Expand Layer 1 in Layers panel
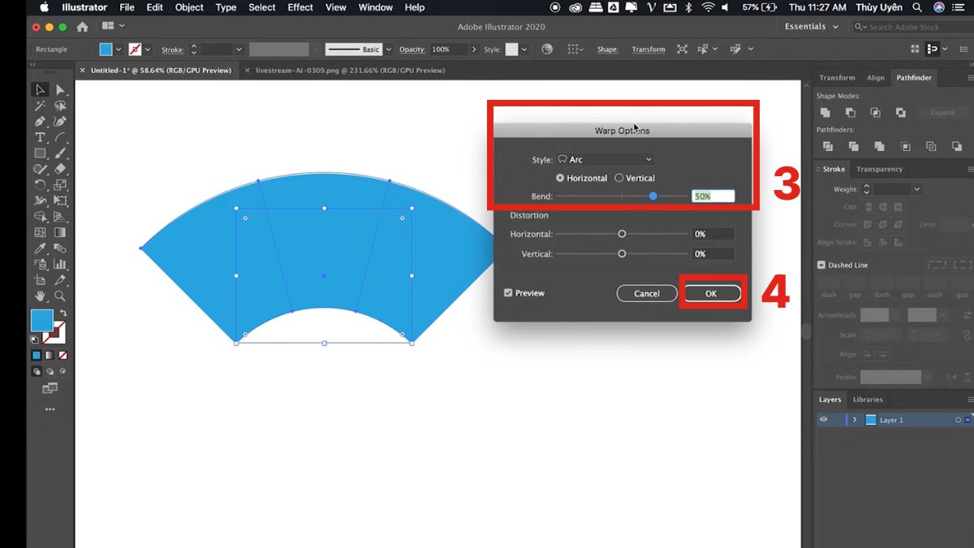The width and height of the screenshot is (974, 548). click(855, 420)
